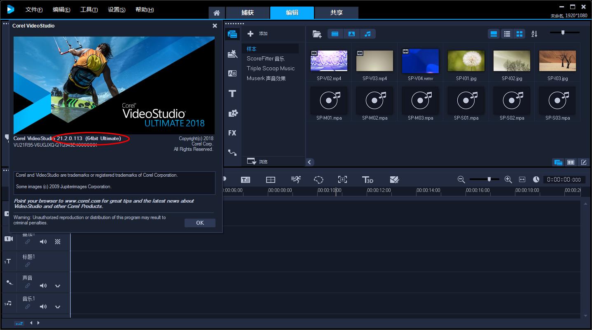
Task: Zoom in the timeline with plus magnifier
Action: pos(508,180)
